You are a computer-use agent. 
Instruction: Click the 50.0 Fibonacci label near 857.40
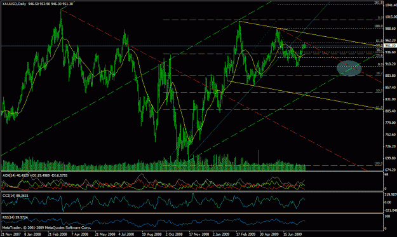click(x=379, y=90)
